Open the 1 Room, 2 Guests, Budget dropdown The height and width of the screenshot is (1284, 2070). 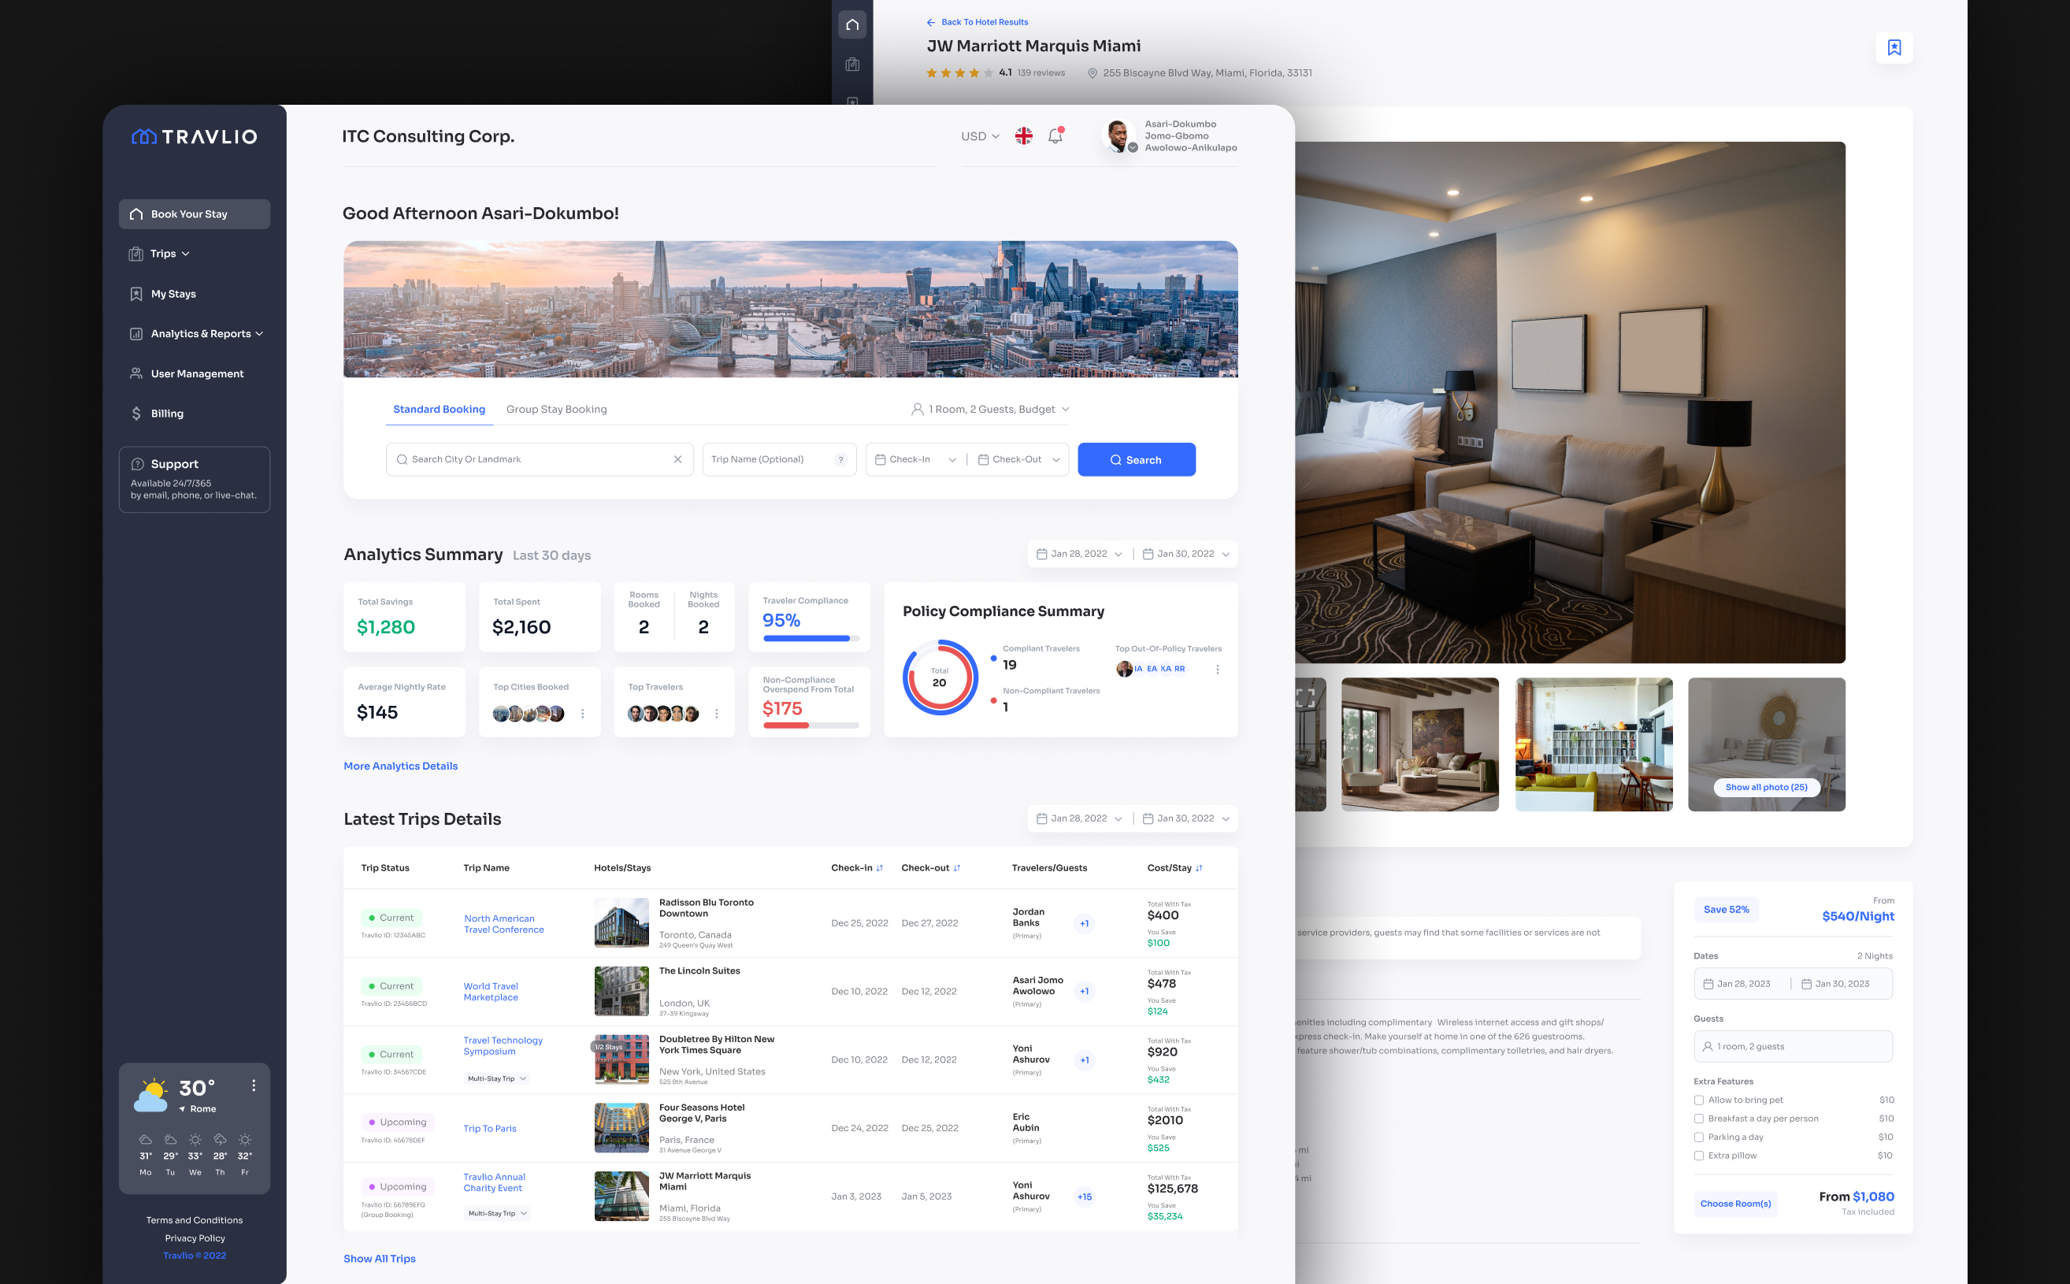click(x=990, y=410)
